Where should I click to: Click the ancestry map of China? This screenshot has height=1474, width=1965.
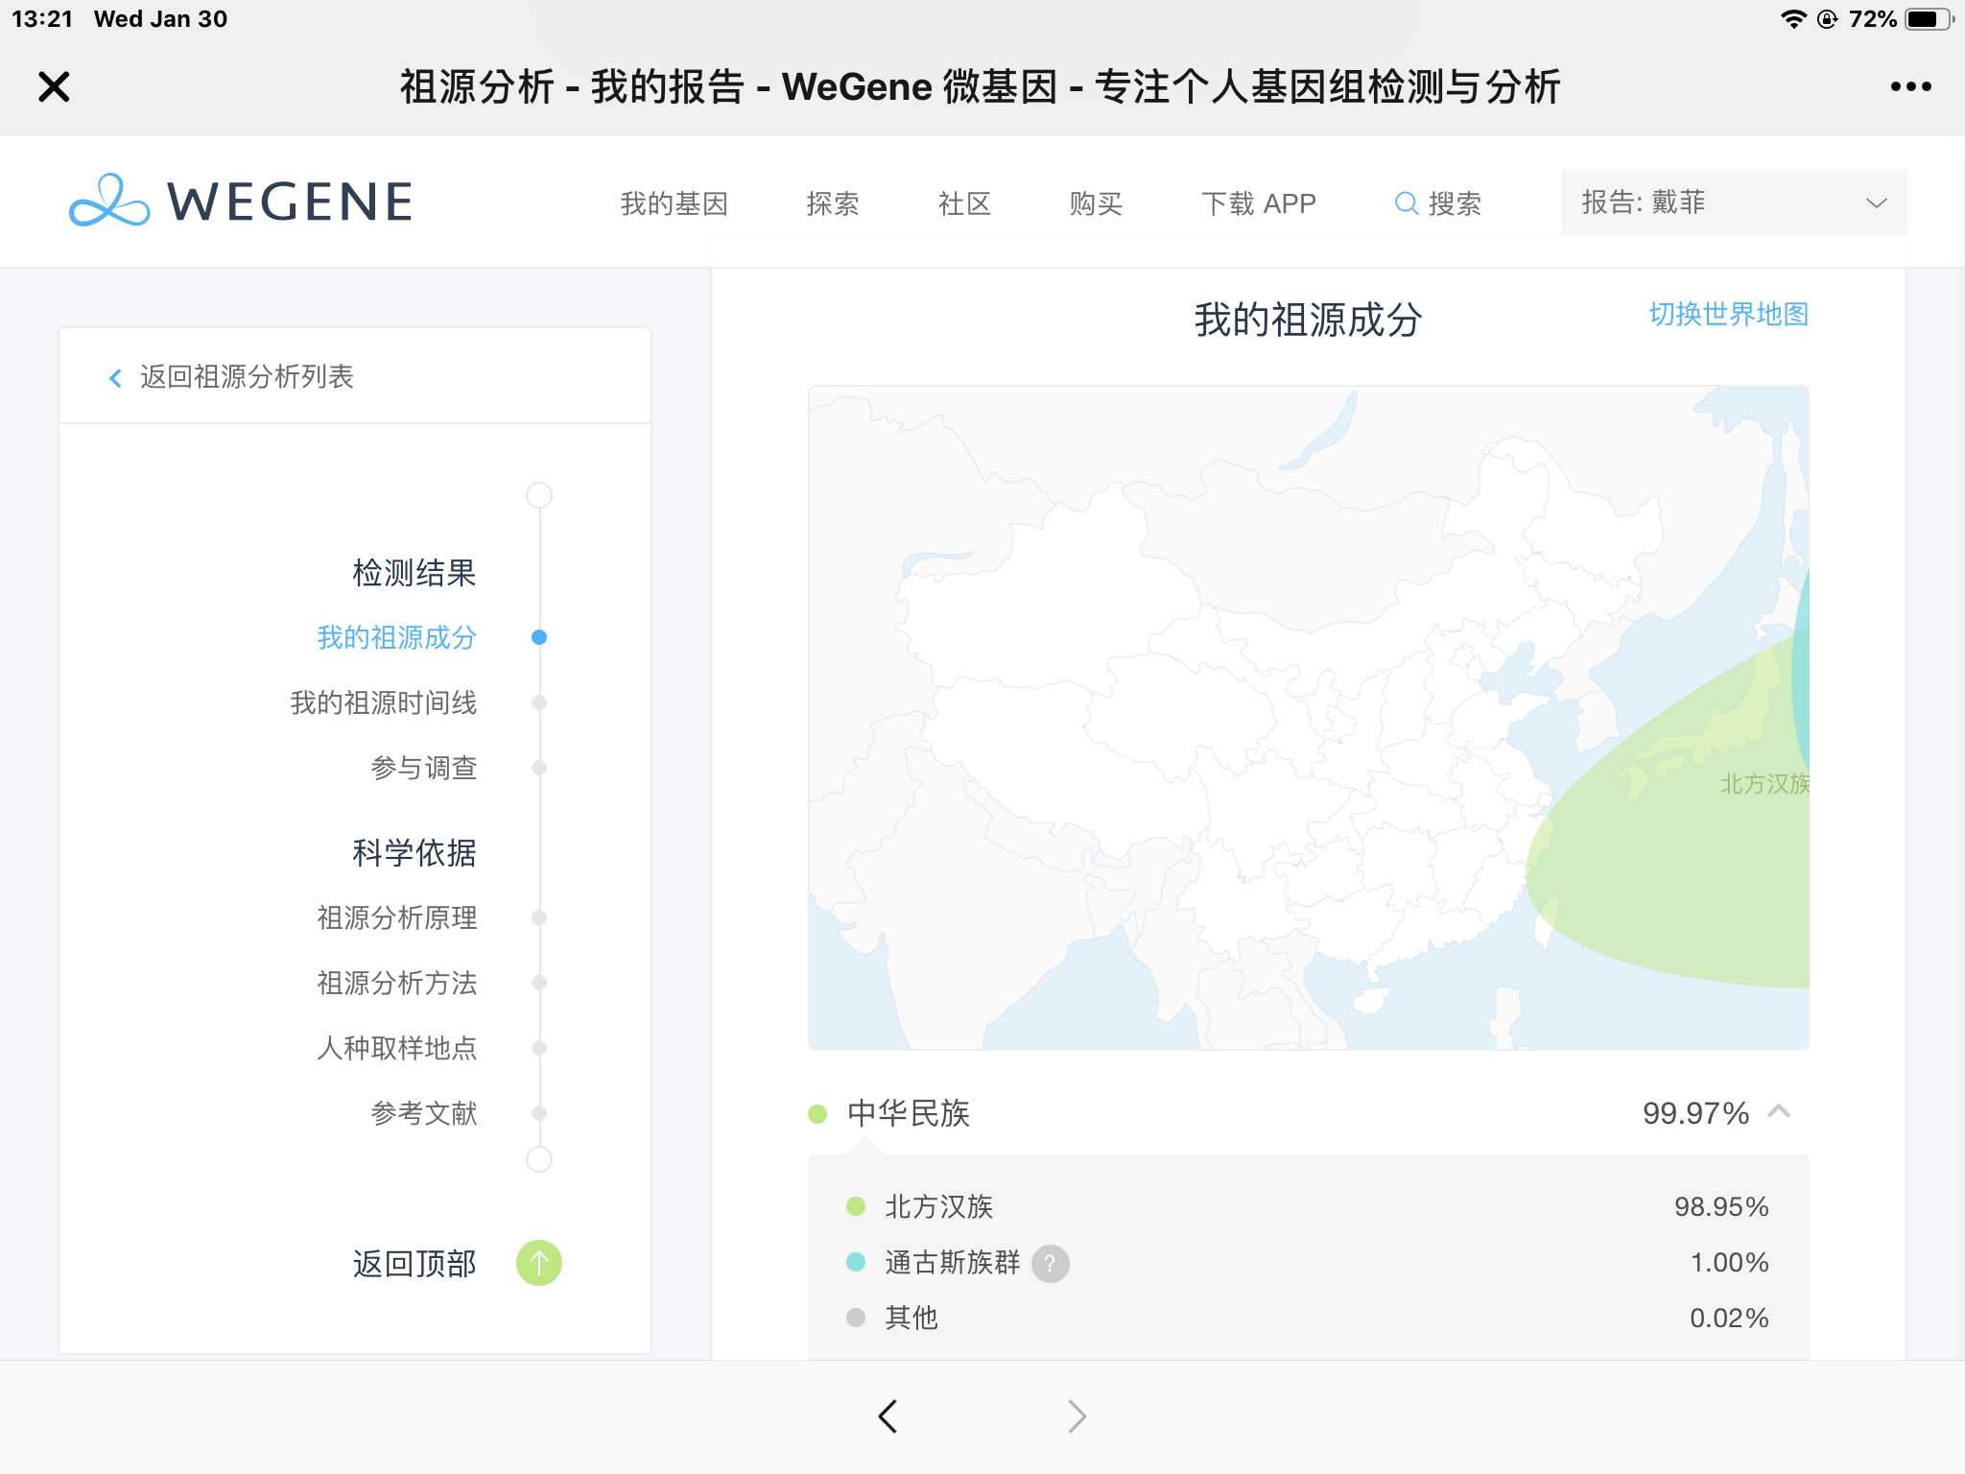(1308, 718)
